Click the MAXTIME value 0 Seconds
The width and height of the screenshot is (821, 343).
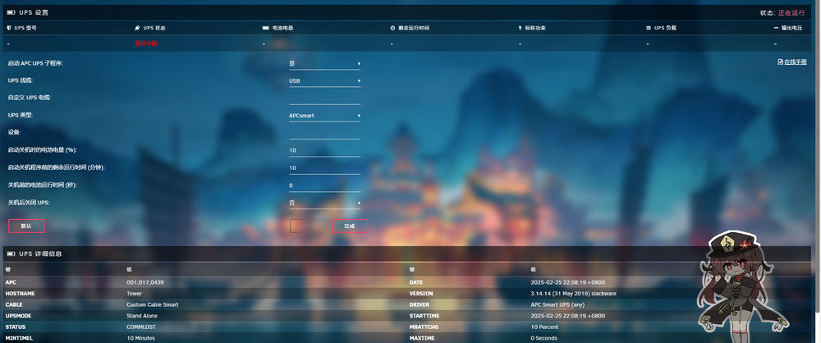coord(544,338)
